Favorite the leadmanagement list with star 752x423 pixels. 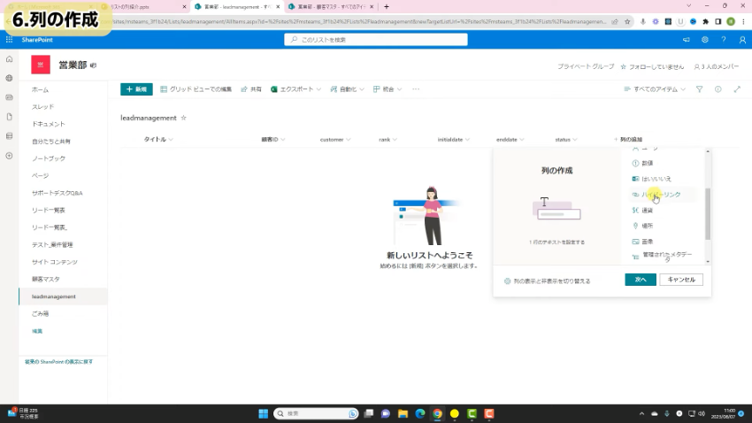click(x=184, y=118)
